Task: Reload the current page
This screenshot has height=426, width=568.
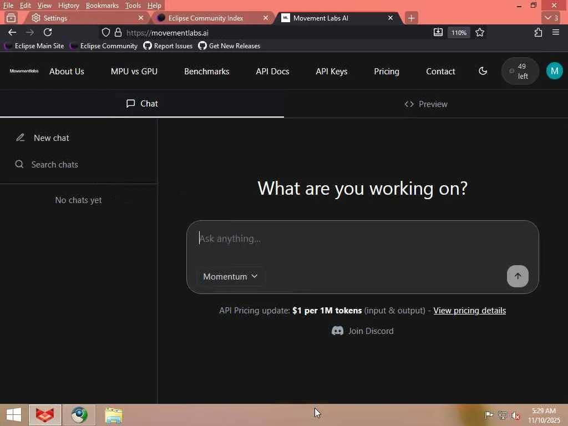Action: [x=48, y=32]
